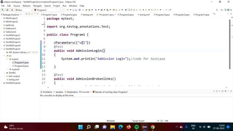Maximize the Package Explorer view
This screenshot has width=233, height=131.
click(x=37, y=14)
